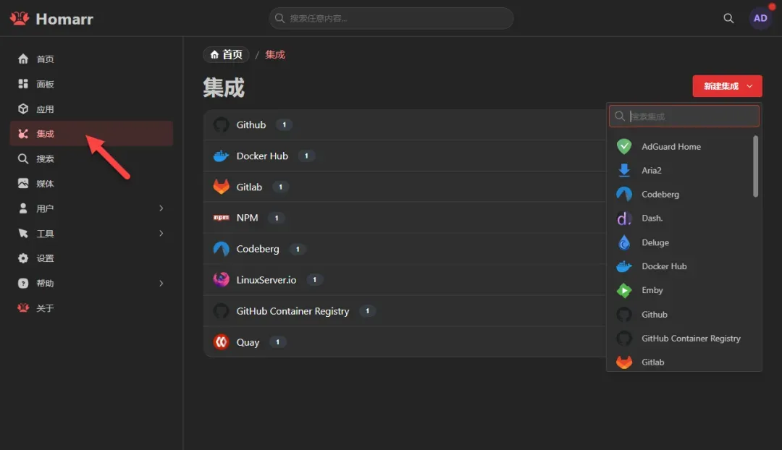Select the Emby play icon entry
The height and width of the screenshot is (450, 782).
point(624,291)
